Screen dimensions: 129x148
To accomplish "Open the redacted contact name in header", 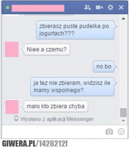I will (38, 8).
